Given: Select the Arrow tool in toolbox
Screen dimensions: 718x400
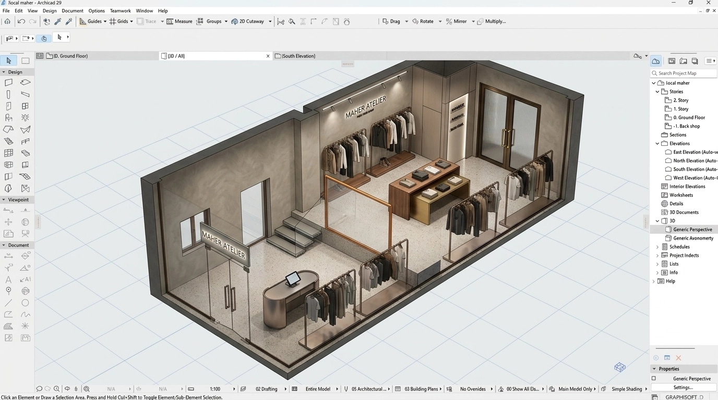Looking at the screenshot, I should coord(8,61).
